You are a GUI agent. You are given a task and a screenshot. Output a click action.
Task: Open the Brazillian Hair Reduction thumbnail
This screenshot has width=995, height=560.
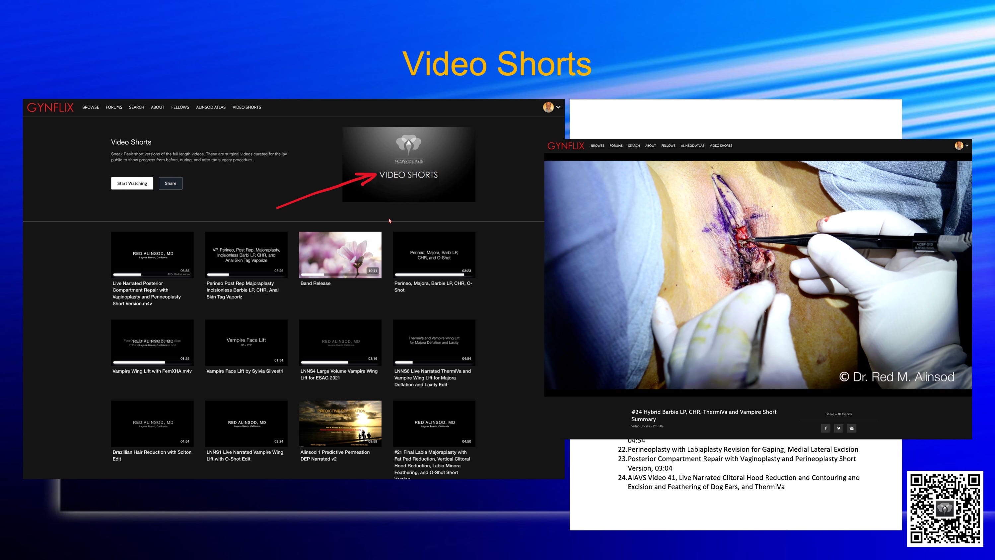(152, 424)
